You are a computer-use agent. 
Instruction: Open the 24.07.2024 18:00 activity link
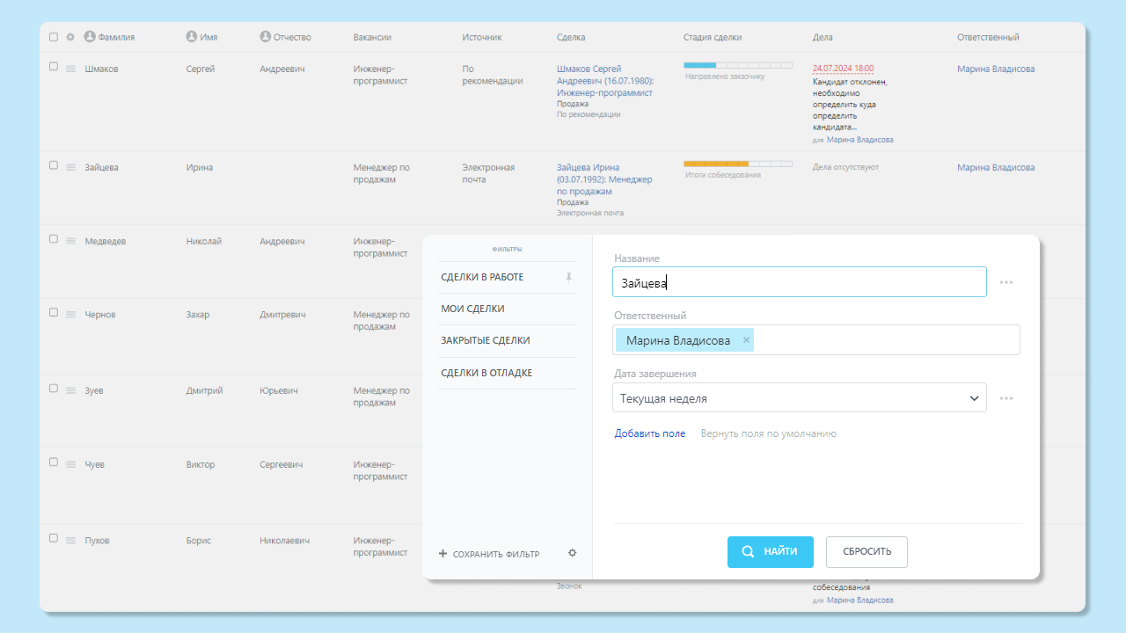843,68
